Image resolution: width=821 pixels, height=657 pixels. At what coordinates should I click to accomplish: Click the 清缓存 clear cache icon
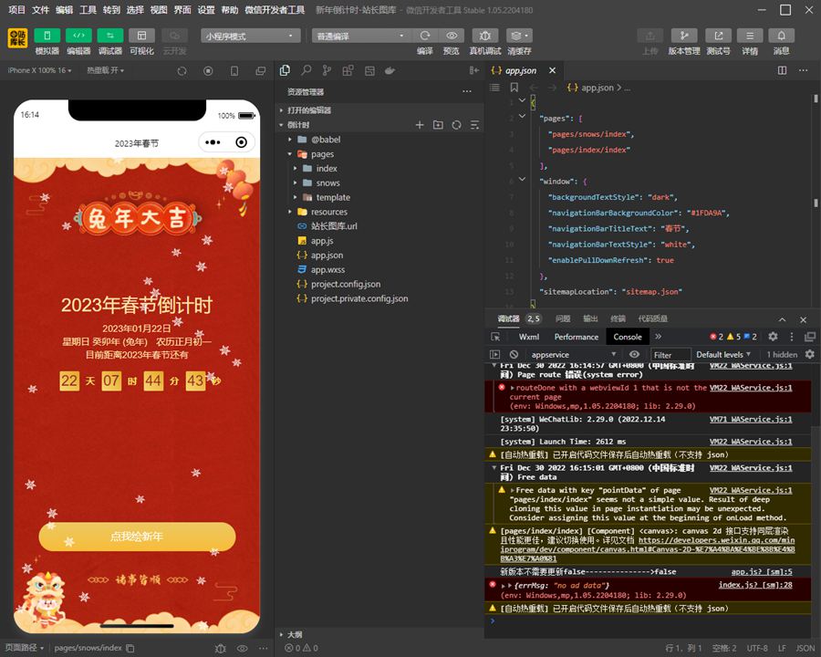(519, 36)
